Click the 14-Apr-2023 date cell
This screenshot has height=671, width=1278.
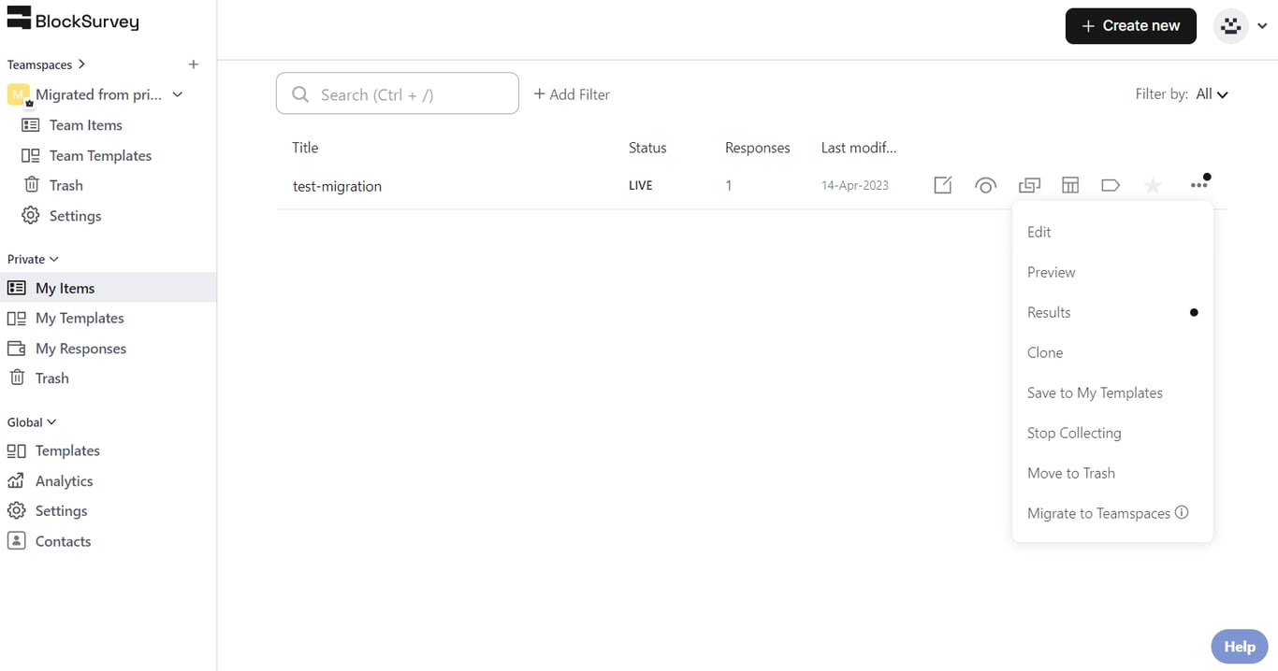click(855, 185)
